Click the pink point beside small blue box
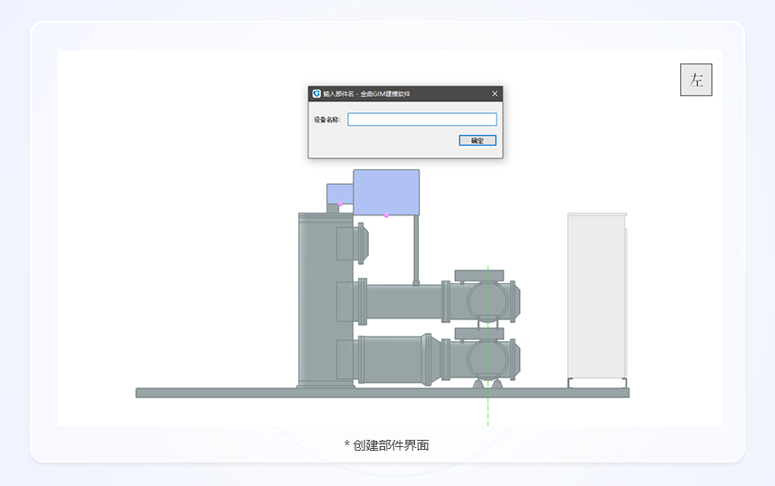Viewport: 775px width, 486px height. pyautogui.click(x=340, y=205)
